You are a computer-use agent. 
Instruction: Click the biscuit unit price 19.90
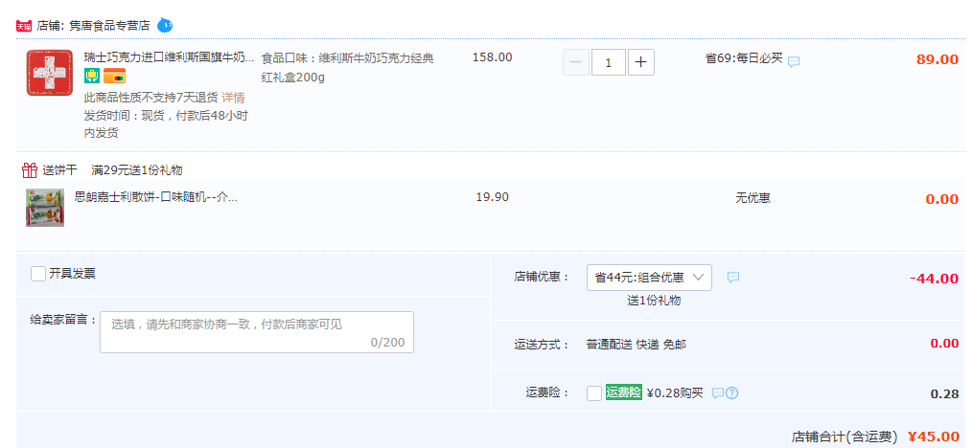(x=492, y=197)
